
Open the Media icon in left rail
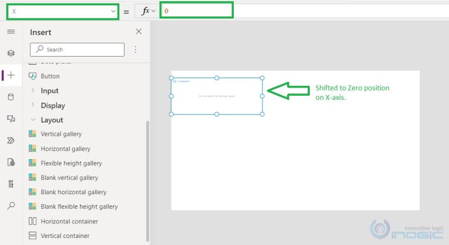point(11,118)
